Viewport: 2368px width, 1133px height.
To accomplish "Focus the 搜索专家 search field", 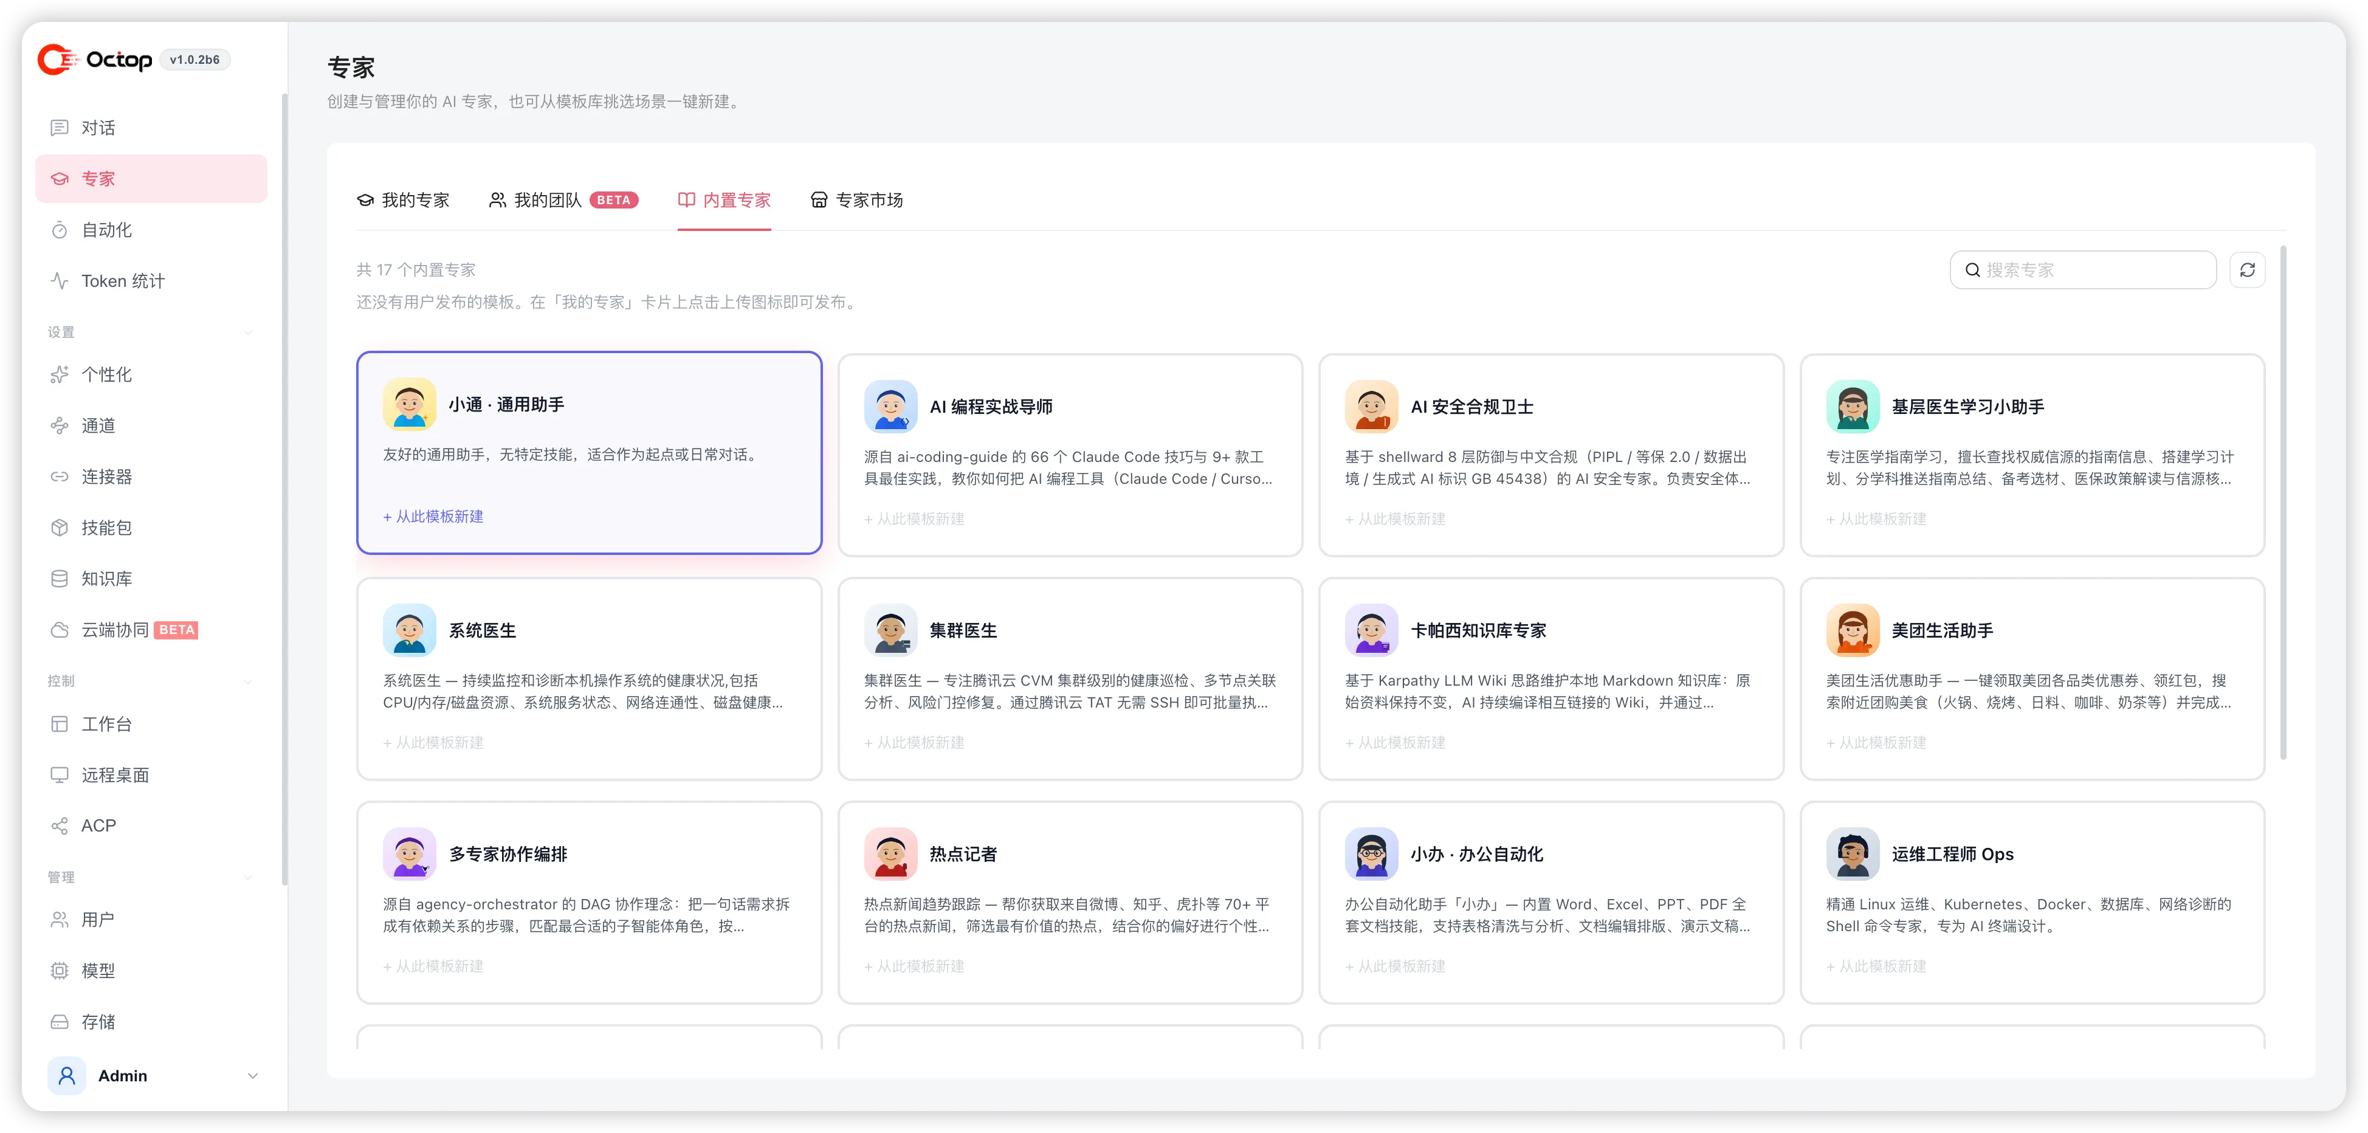I will [x=2083, y=269].
